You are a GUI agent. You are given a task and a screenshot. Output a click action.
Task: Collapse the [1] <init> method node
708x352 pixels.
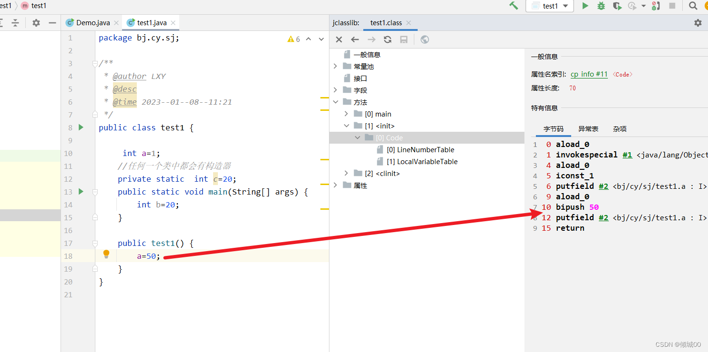pyautogui.click(x=347, y=126)
